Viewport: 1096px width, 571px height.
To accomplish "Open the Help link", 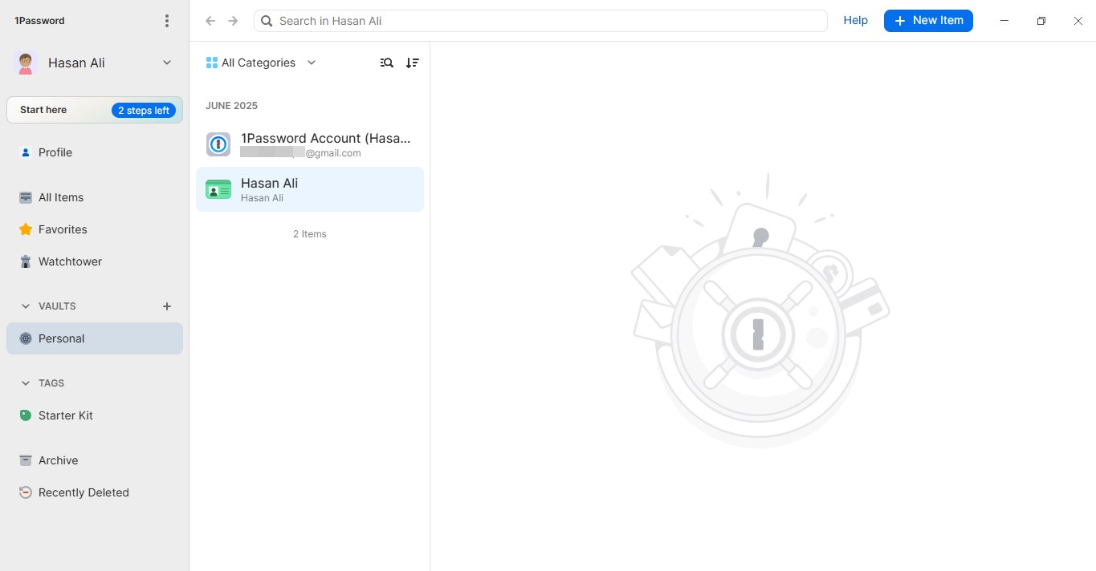I will click(x=855, y=20).
